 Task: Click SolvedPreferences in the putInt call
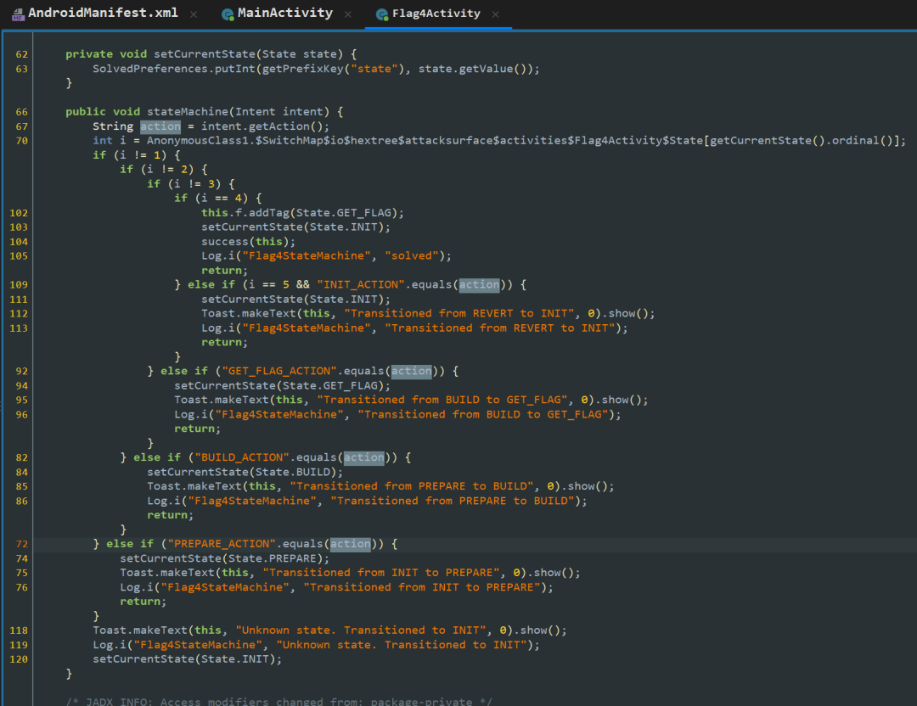[x=149, y=69]
